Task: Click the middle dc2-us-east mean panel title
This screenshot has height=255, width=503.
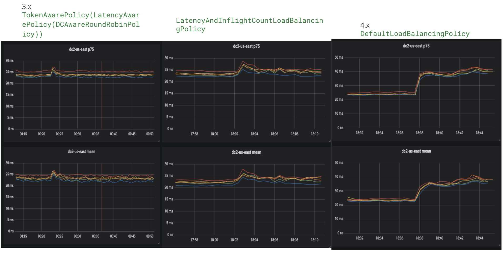Action: pyautogui.click(x=246, y=152)
